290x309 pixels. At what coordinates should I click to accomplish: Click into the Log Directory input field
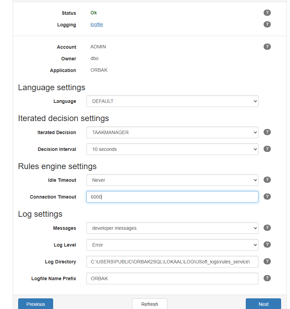pyautogui.click(x=172, y=262)
